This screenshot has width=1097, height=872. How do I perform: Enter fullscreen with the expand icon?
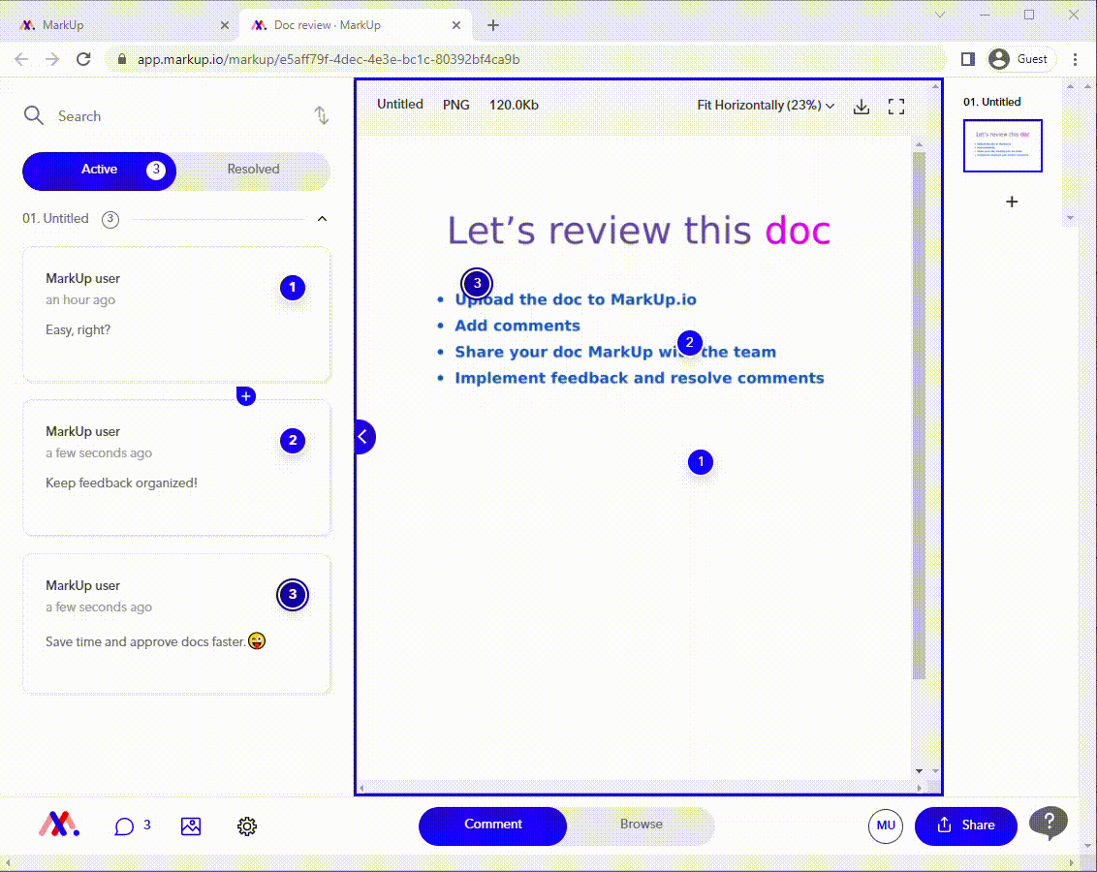(896, 107)
